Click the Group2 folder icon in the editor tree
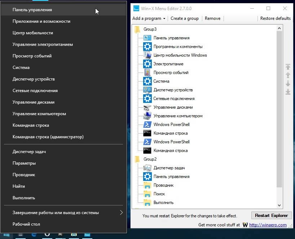 pyautogui.click(x=137, y=159)
